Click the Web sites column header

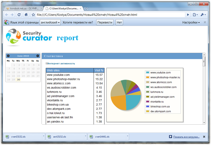(70, 70)
